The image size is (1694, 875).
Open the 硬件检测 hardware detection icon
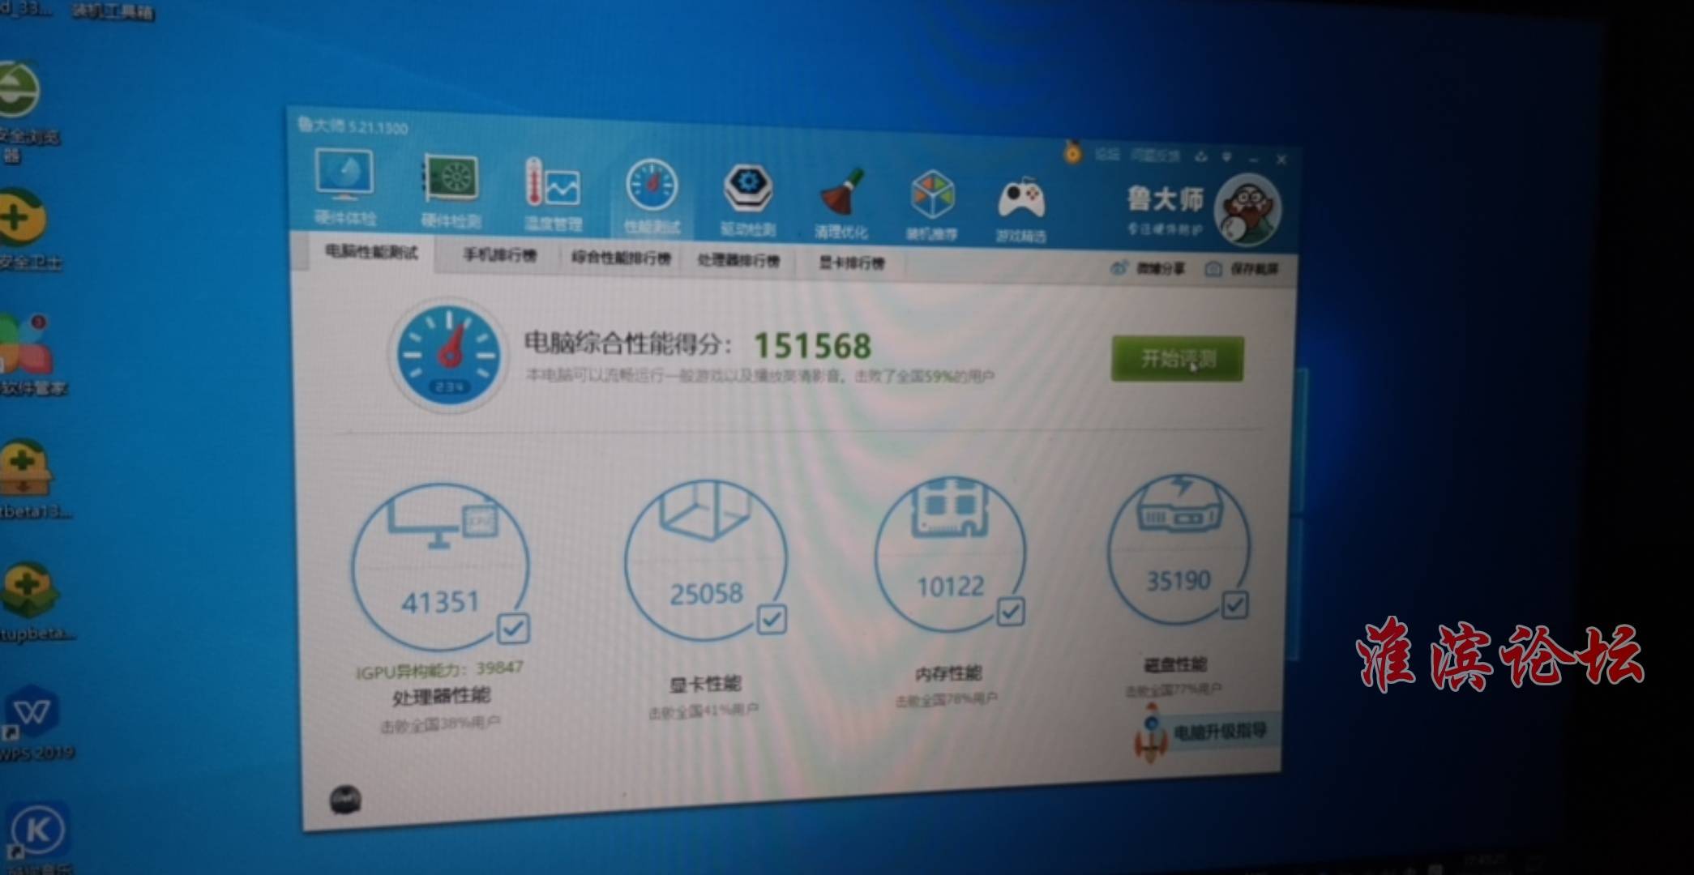click(x=451, y=190)
